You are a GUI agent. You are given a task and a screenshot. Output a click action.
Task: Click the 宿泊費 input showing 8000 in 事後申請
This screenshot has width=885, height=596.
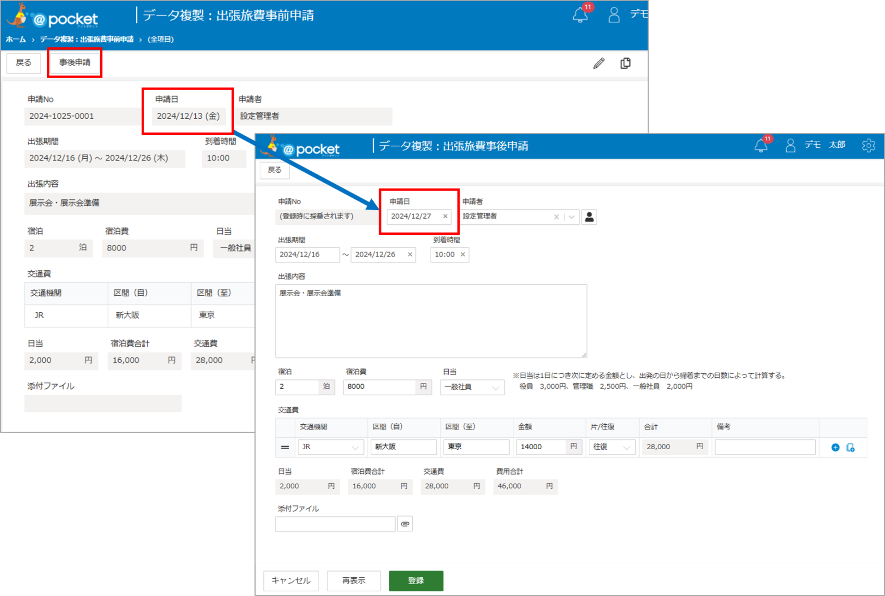pyautogui.click(x=380, y=387)
